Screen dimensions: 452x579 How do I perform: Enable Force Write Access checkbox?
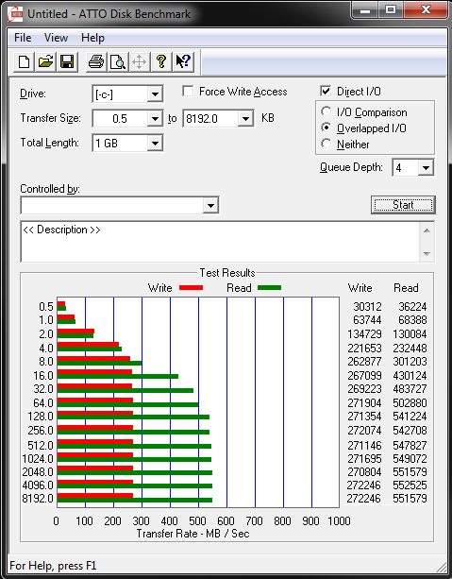[188, 91]
